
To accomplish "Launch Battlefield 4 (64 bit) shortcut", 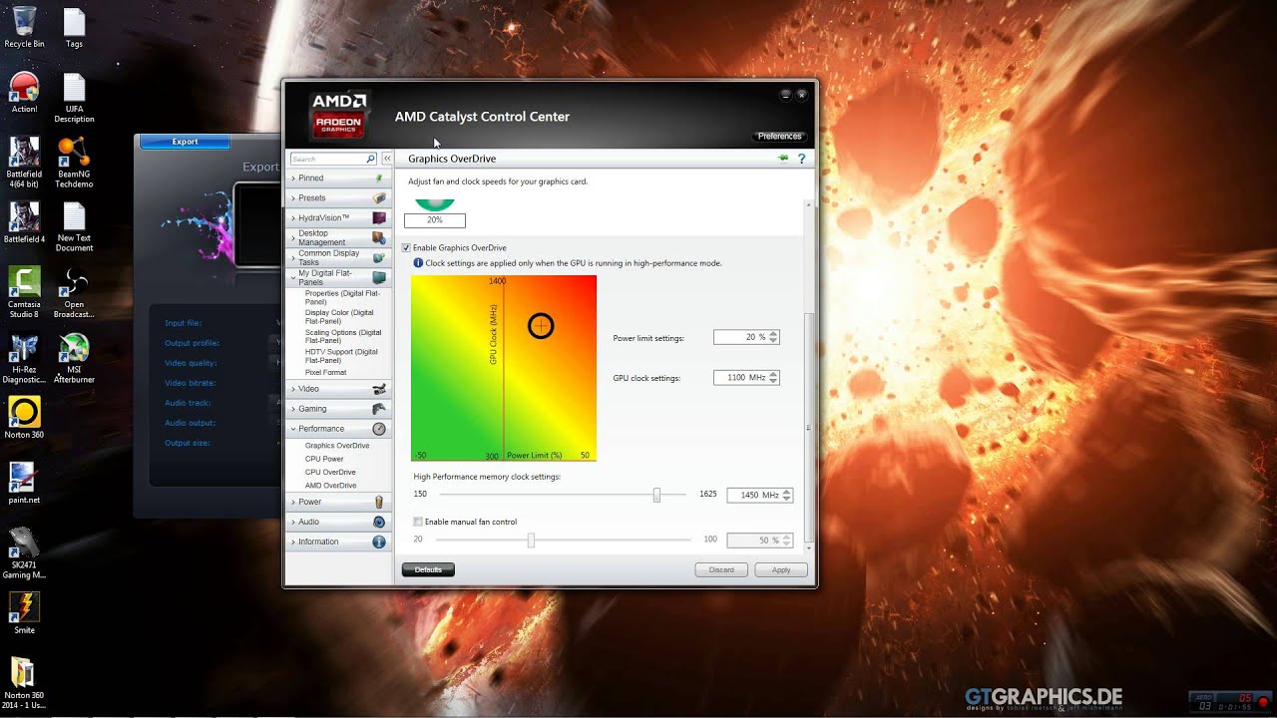I will pyautogui.click(x=24, y=162).
